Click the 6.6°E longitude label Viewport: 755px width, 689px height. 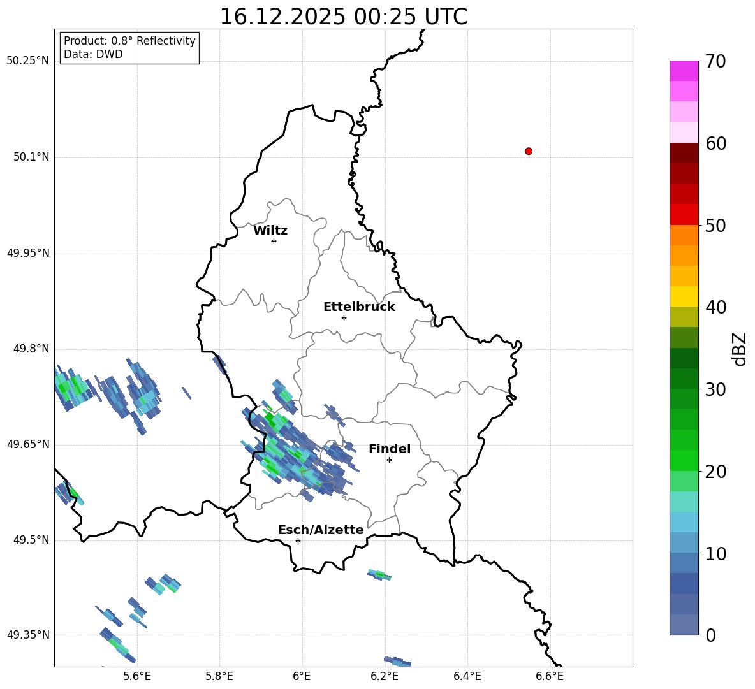[x=550, y=676]
